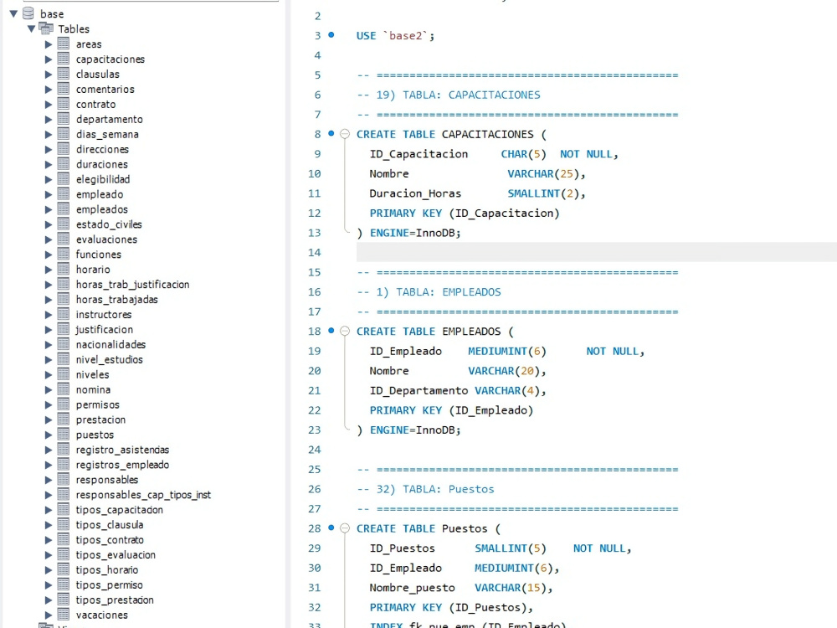The height and width of the screenshot is (628, 837).
Task: Collapse the Tables folder
Action: 32,28
